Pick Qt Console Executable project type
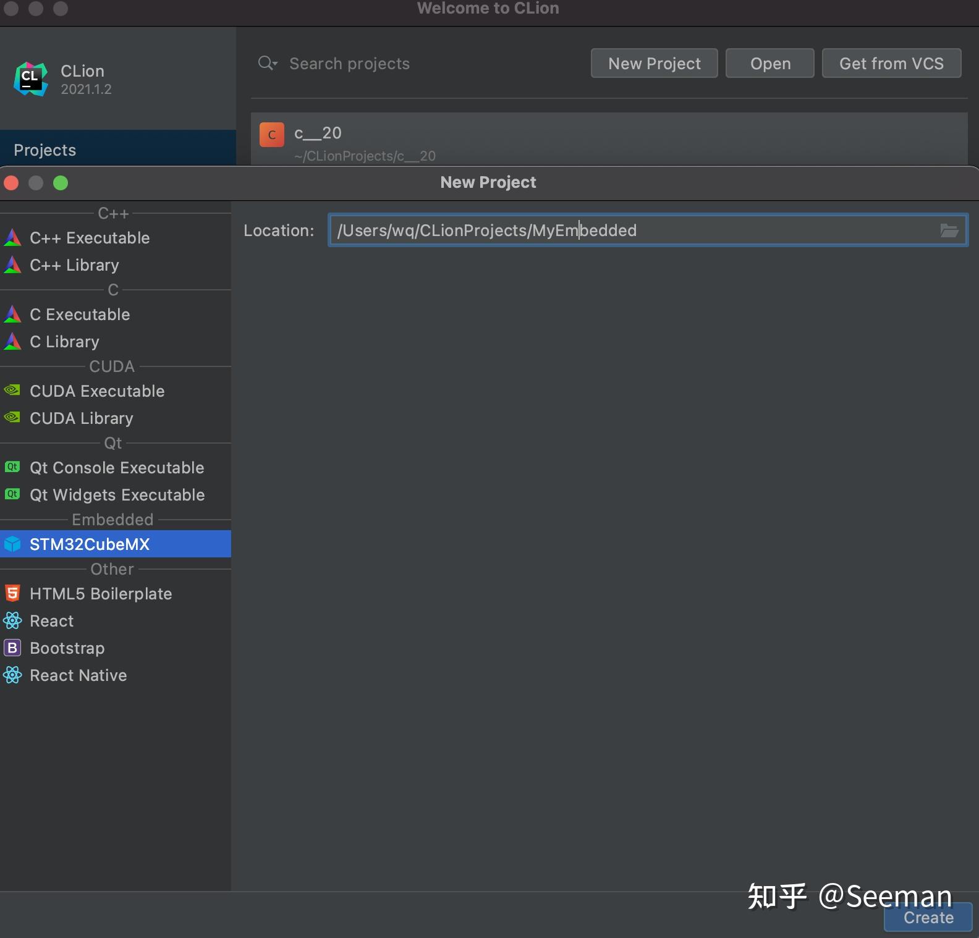Screen dimensions: 979x938 click(116, 468)
